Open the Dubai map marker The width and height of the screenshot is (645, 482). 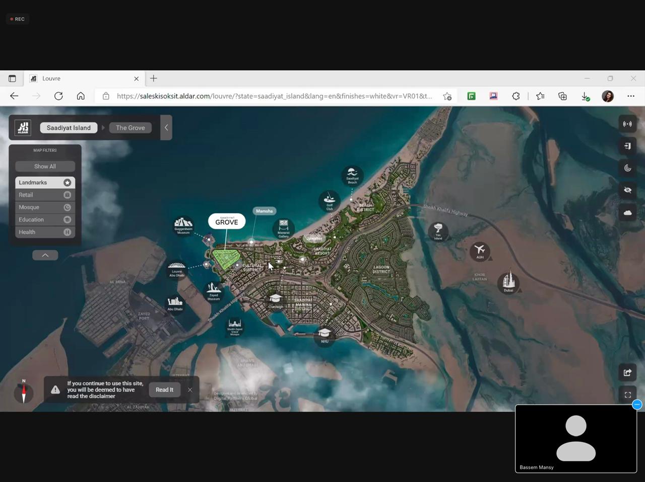[x=508, y=283]
